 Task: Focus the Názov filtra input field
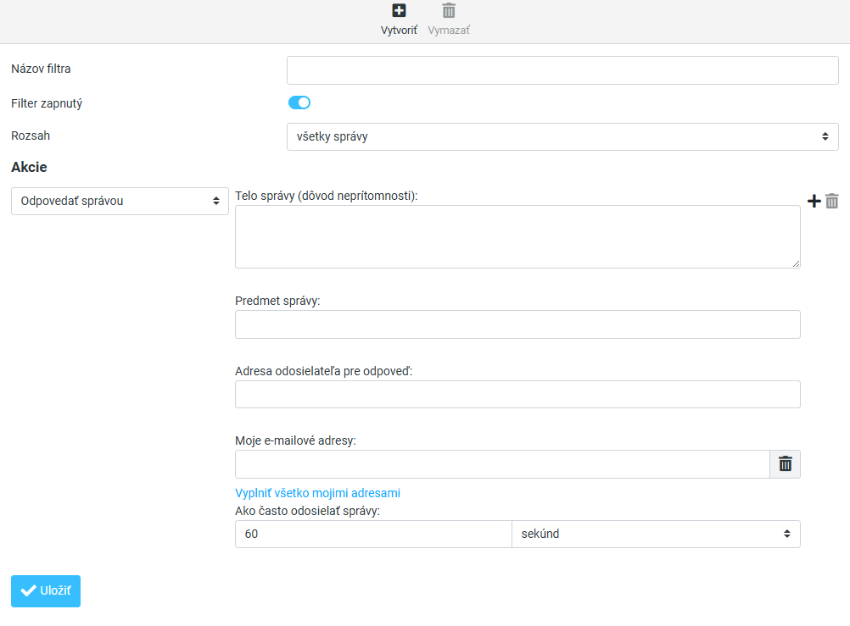[562, 70]
